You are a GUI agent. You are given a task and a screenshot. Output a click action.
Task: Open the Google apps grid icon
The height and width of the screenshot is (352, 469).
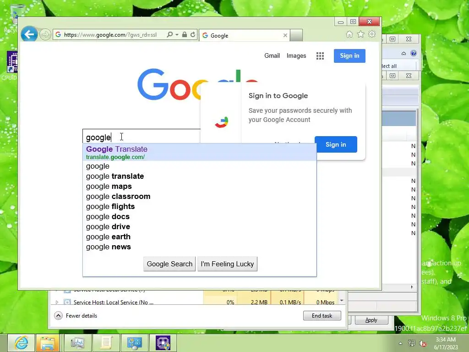(320, 56)
